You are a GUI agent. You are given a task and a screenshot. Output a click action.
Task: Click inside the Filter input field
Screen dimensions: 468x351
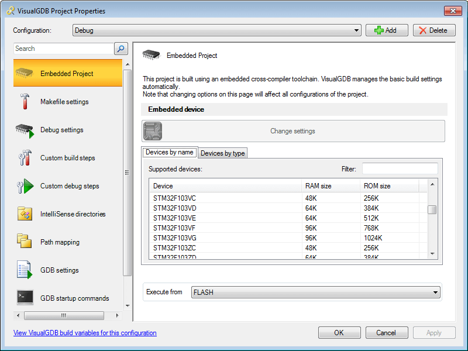(400, 168)
